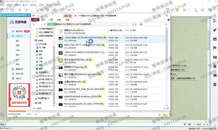Expand the XMind toolbar overflow dropdown arrow
The image size is (218, 130).
[x=74, y=10]
